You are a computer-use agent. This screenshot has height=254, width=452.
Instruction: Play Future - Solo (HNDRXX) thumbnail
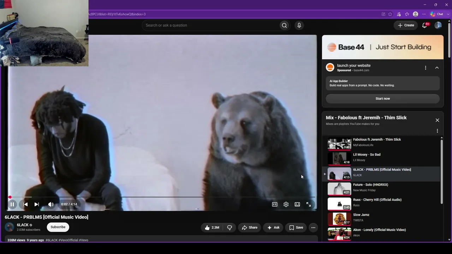tap(339, 189)
